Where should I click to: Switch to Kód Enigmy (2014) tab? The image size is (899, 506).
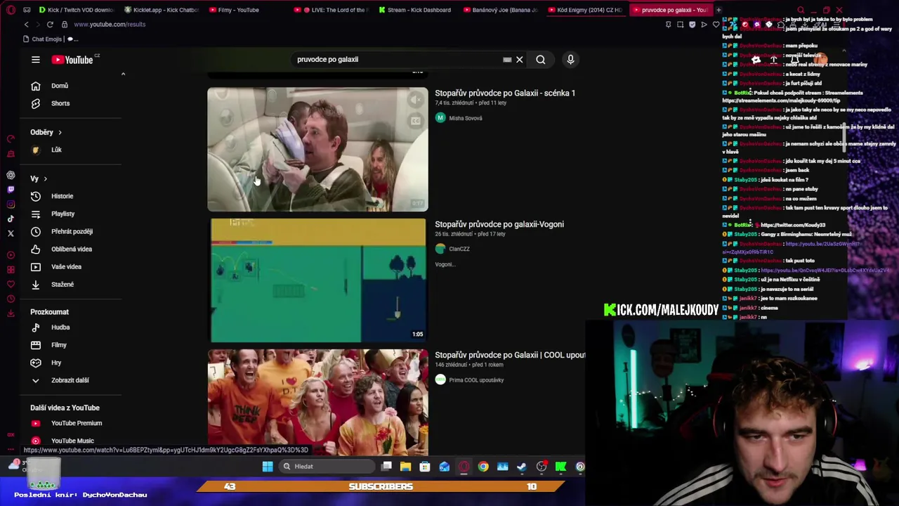[586, 10]
